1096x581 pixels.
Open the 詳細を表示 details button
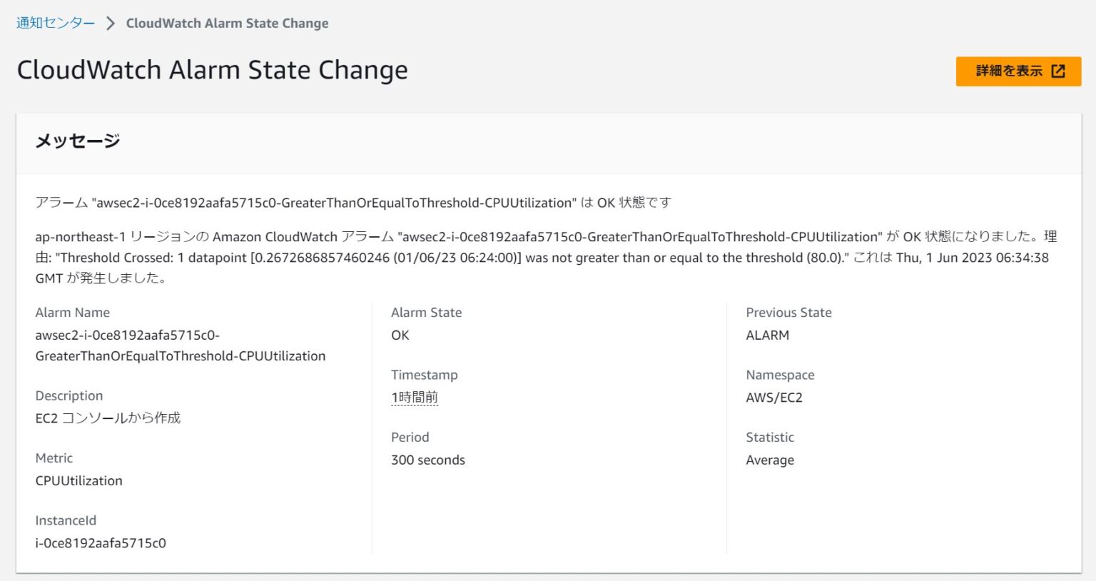[x=1008, y=71]
